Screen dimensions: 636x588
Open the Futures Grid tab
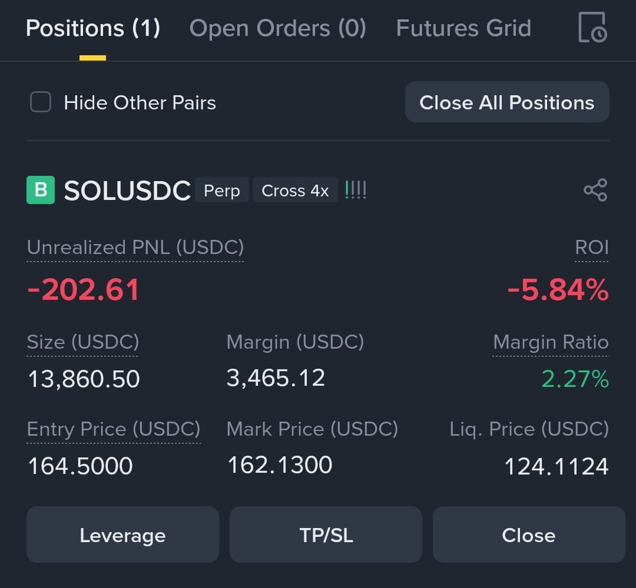[463, 28]
